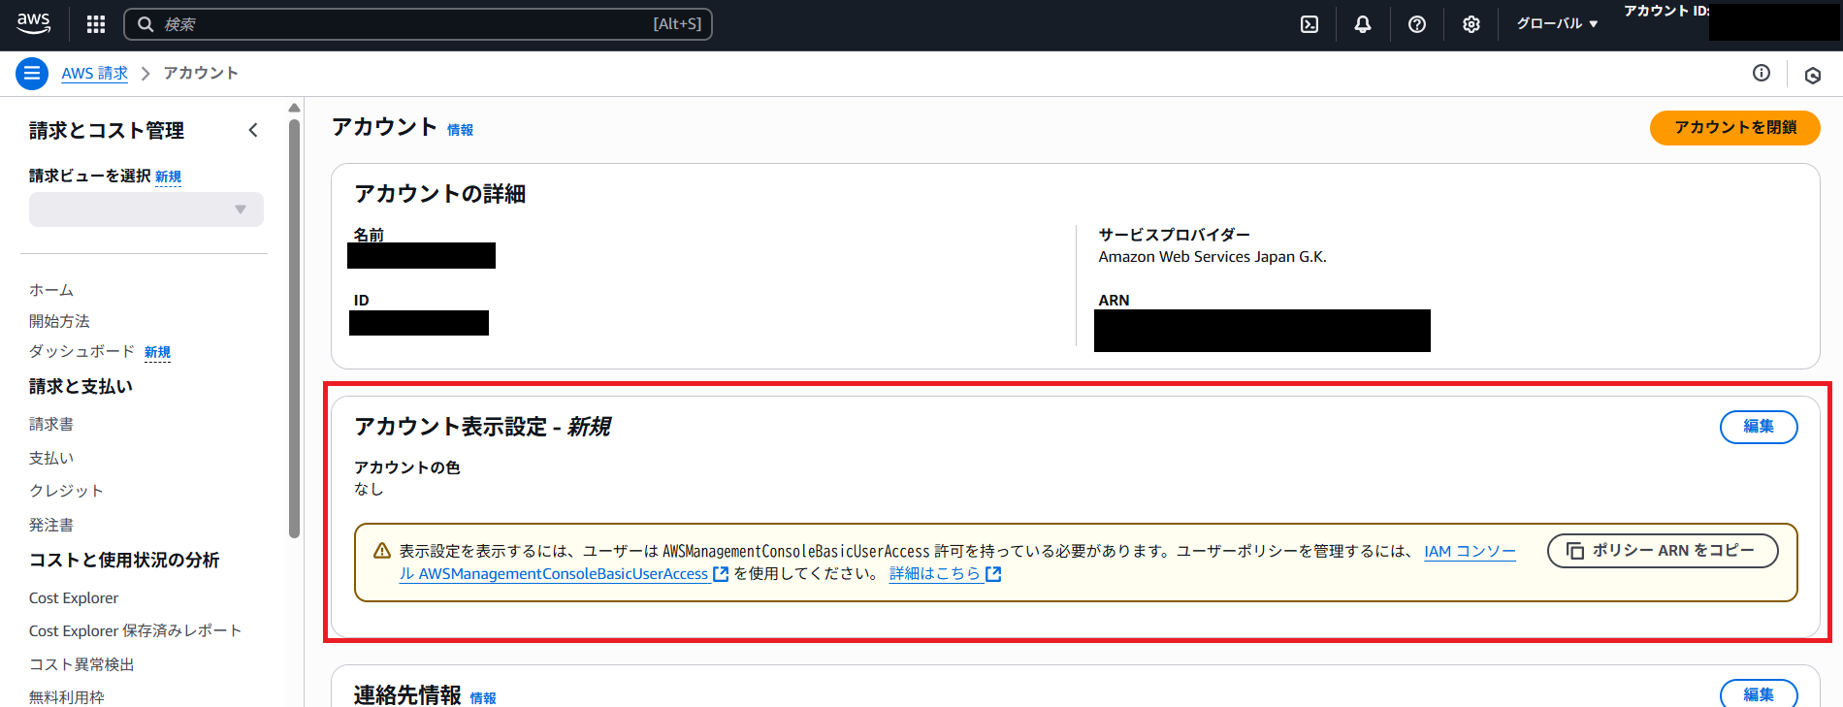Click the コストと使用状況の分析 heading
This screenshot has height=707, width=1843.
(x=124, y=560)
